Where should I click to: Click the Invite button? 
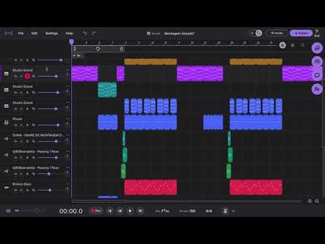coord(277,33)
